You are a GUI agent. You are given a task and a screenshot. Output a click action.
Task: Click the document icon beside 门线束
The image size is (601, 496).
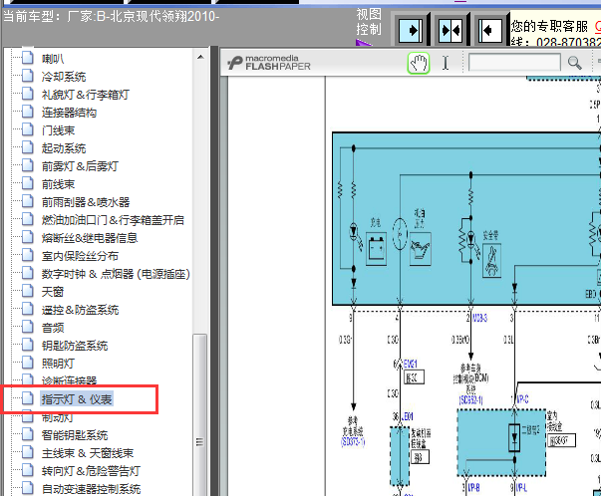(28, 129)
